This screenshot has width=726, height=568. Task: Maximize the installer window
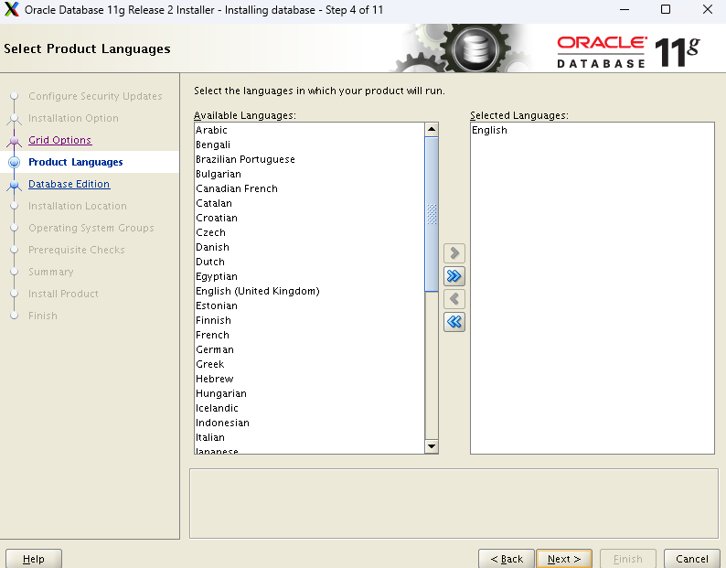tap(666, 9)
